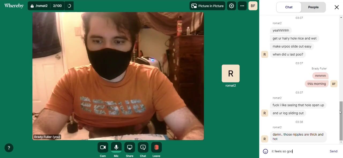Mute the microphone using Mic button

click(116, 147)
